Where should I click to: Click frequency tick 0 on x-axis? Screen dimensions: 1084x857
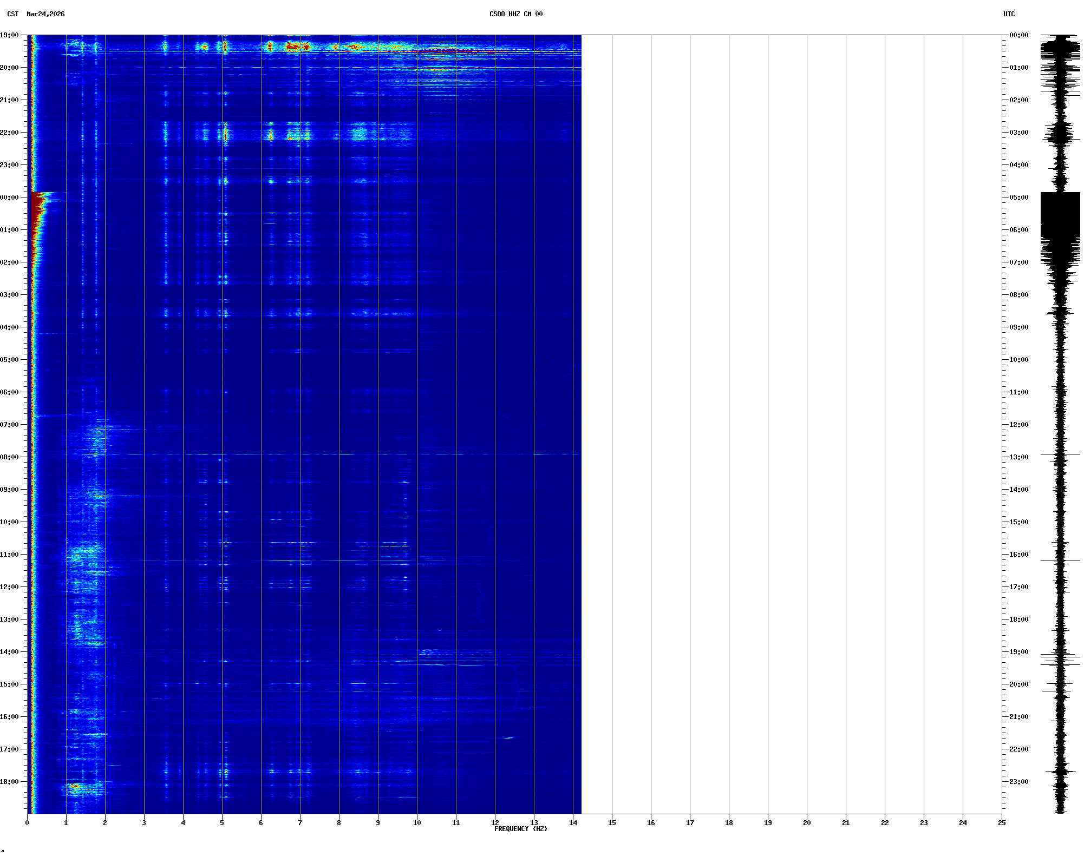(27, 823)
